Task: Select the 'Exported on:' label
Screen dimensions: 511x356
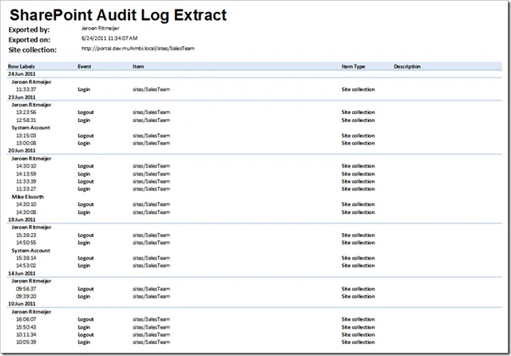Action: [30, 40]
